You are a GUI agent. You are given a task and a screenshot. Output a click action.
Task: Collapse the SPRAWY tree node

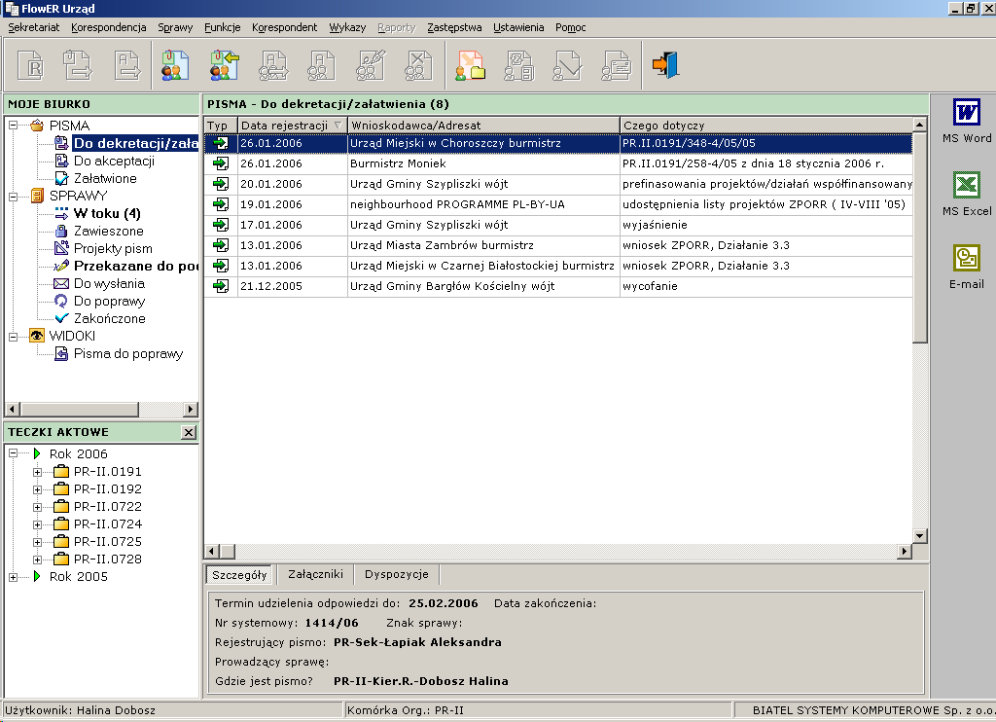coord(13,197)
